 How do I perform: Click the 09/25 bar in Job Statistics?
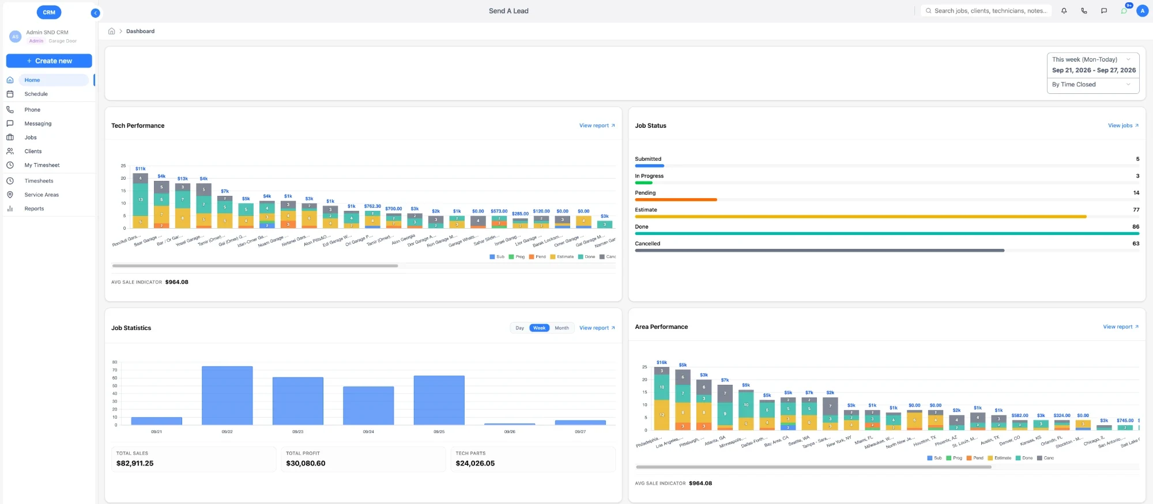(x=439, y=400)
